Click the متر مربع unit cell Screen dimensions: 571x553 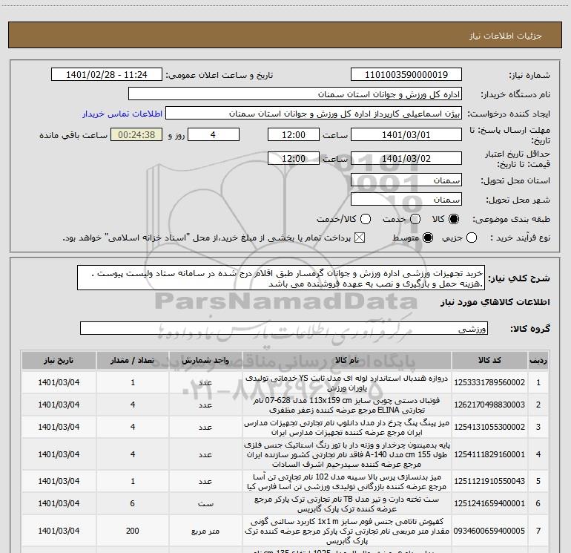205,531
